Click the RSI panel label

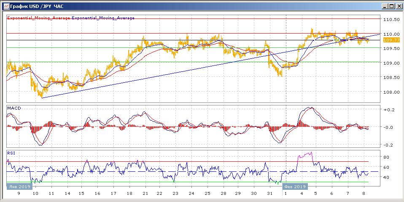(x=11, y=153)
